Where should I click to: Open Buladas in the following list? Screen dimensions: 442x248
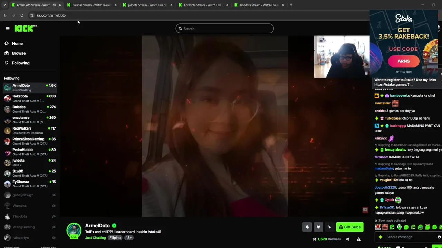pyautogui.click(x=30, y=109)
